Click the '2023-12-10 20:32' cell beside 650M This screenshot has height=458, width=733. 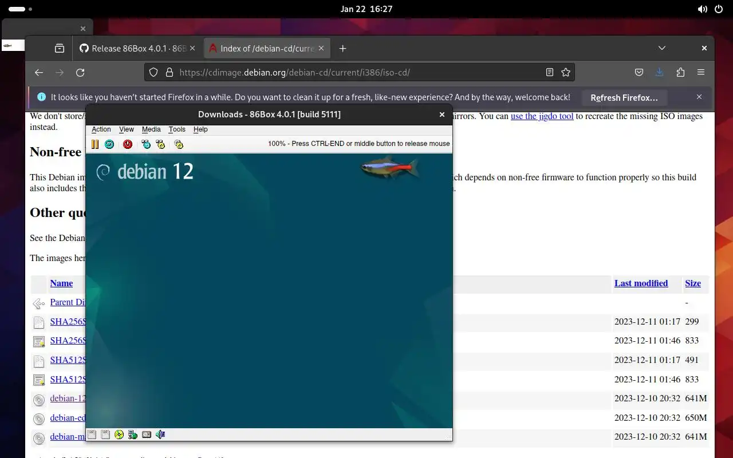point(647,418)
